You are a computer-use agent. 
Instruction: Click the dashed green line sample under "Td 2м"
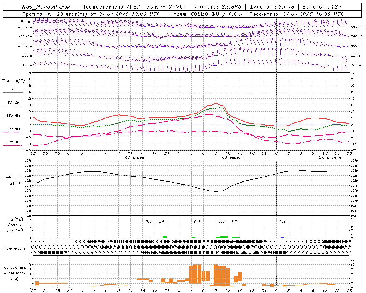click(13, 106)
